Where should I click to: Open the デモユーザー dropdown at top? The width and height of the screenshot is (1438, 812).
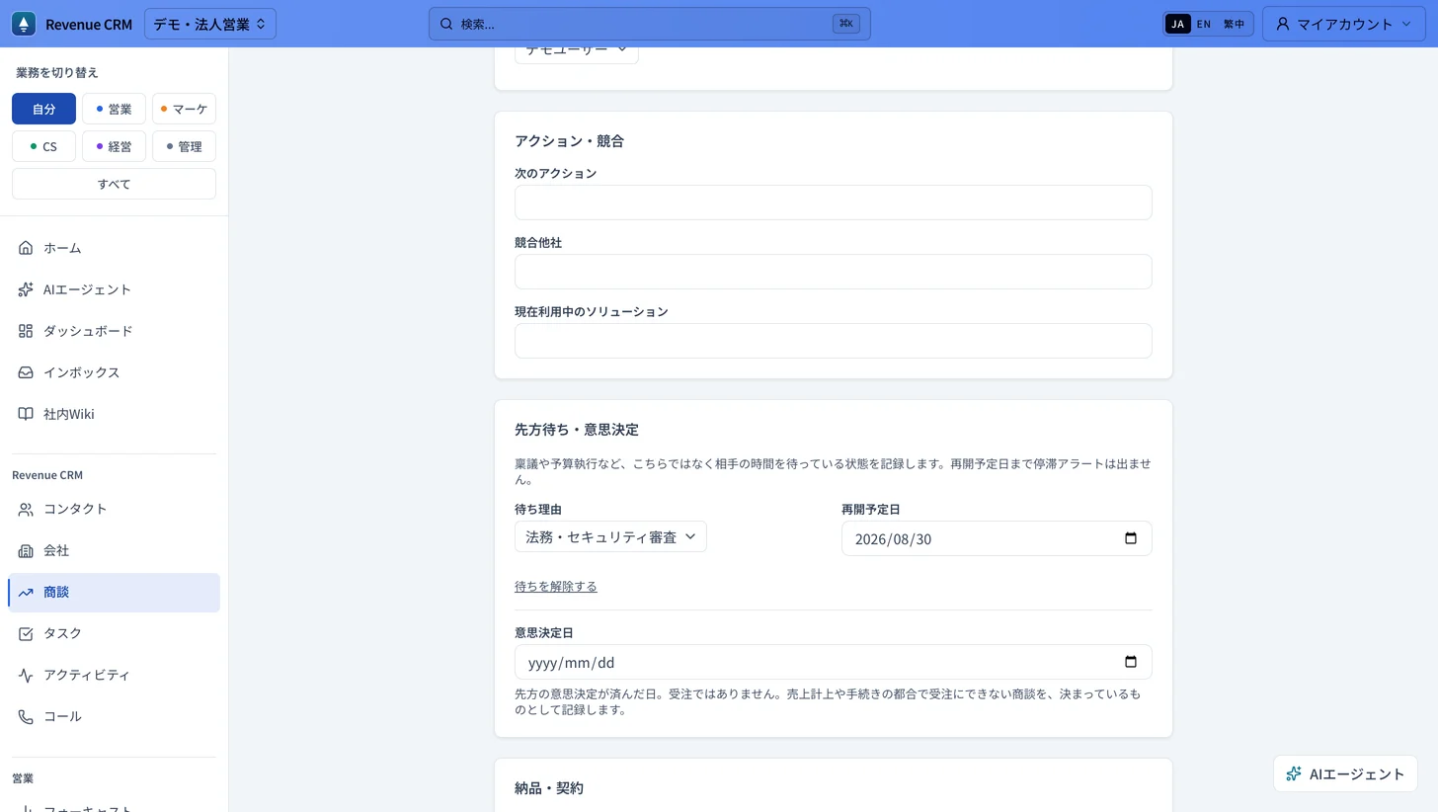576,54
